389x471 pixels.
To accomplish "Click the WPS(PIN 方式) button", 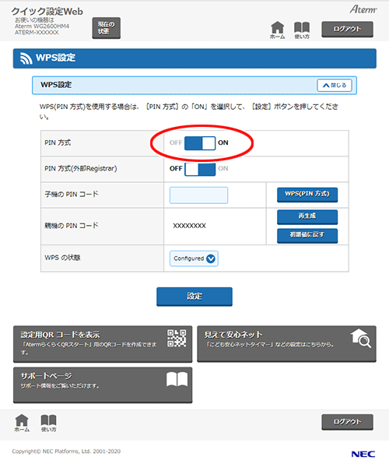I will (x=307, y=195).
